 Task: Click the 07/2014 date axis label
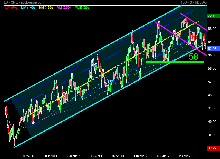click(x=118, y=156)
